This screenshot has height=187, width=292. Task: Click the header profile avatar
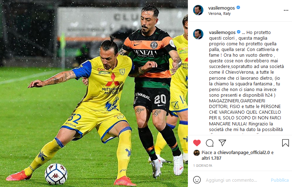tap(198, 10)
